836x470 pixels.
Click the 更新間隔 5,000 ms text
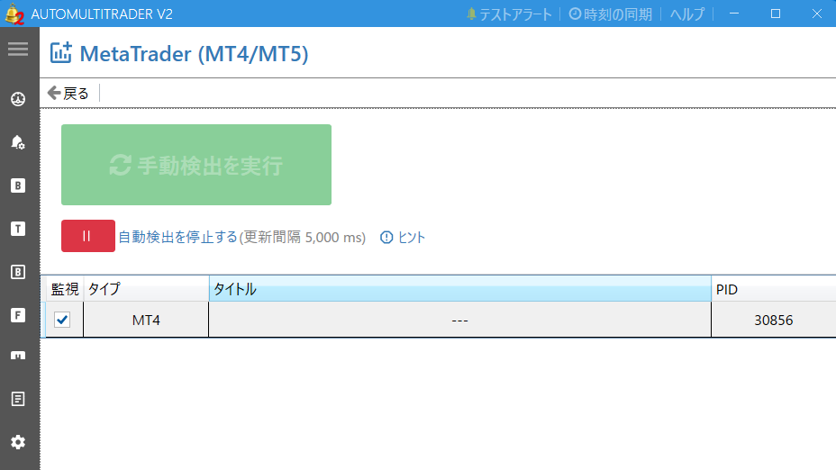(303, 237)
